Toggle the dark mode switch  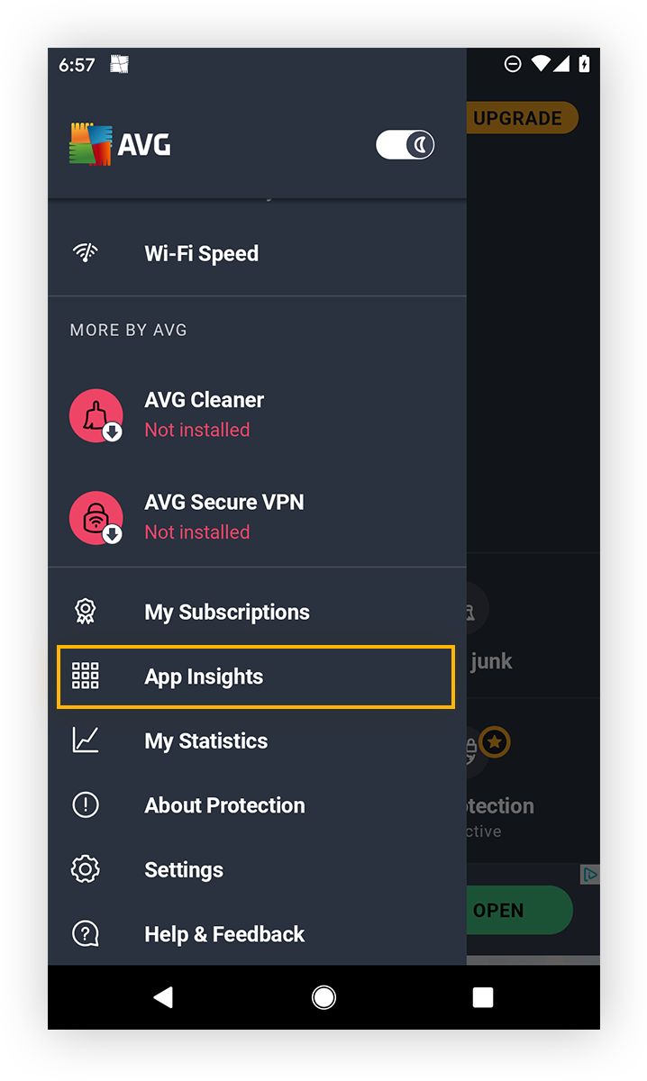[x=405, y=144]
